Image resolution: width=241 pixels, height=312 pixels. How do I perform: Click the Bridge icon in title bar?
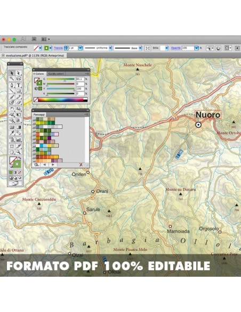(x=34, y=39)
